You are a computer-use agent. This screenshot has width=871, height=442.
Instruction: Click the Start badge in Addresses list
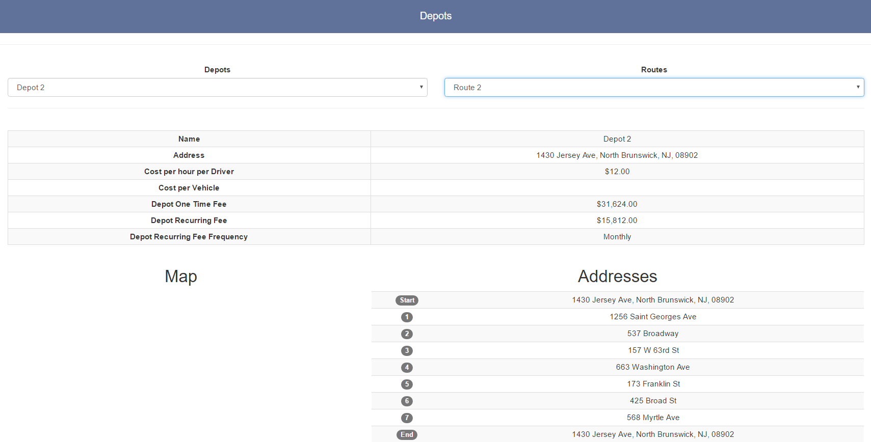coord(407,300)
